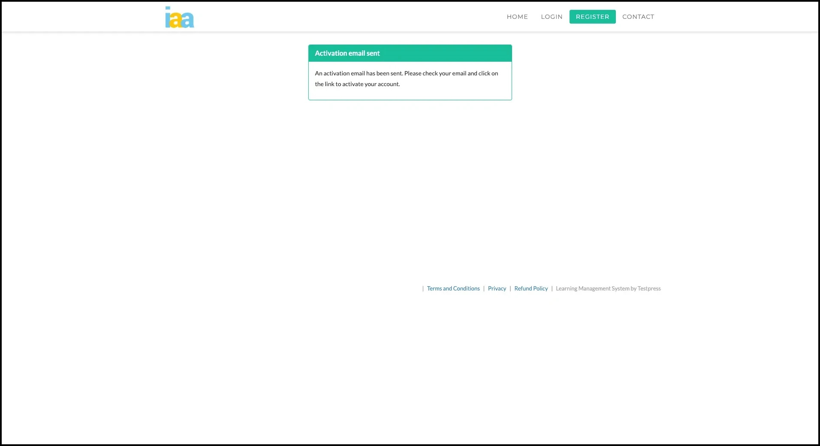This screenshot has width=820, height=446.
Task: Click the word 'Testpress' in the footer
Action: point(649,288)
